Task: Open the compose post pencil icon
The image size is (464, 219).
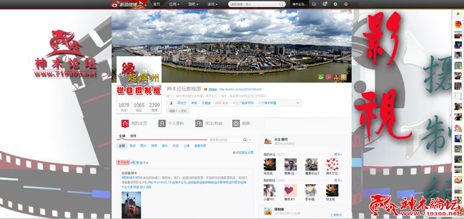Action: point(314,4)
